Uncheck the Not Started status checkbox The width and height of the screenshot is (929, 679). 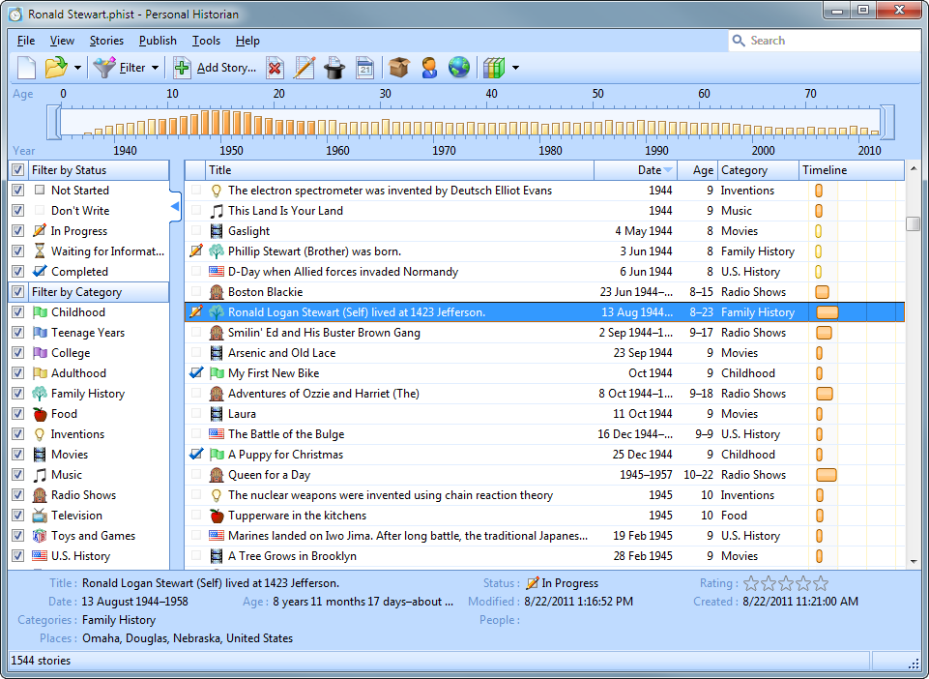coord(17,191)
